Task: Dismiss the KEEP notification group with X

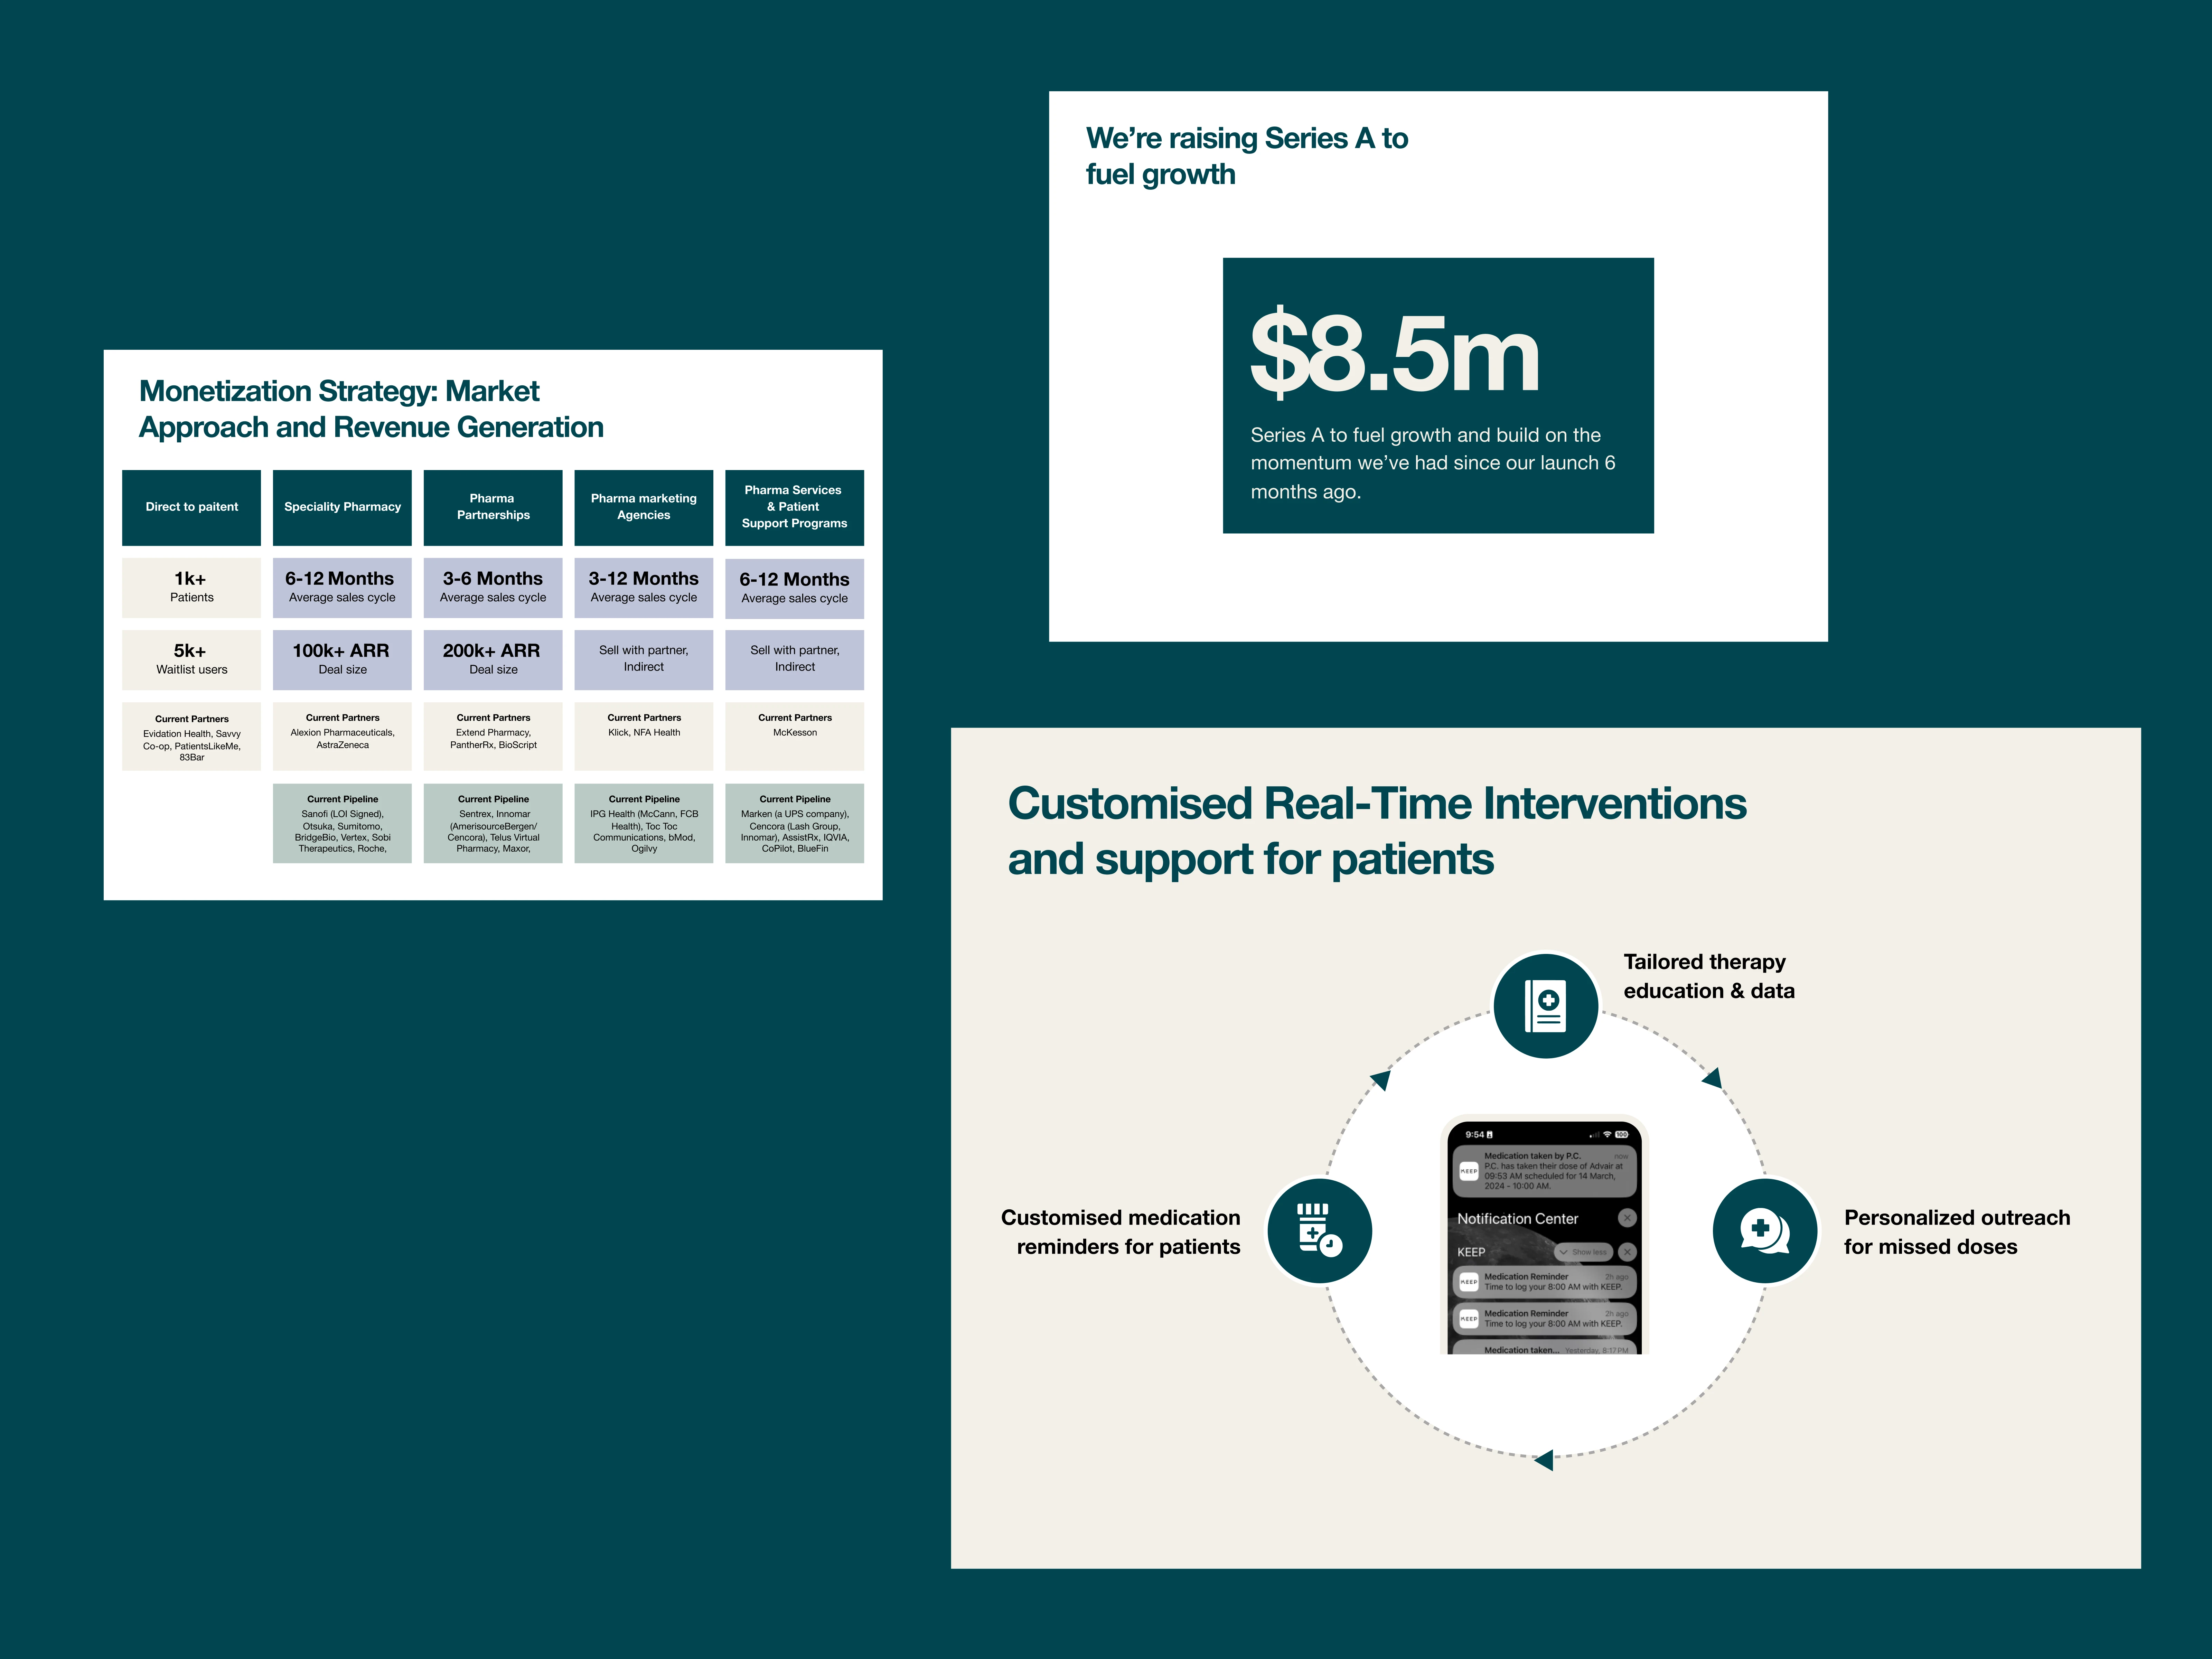Action: (1627, 1252)
